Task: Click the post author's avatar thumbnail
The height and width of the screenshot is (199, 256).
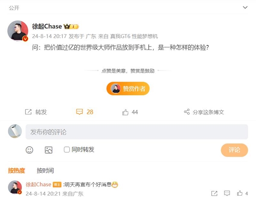Action: click(x=17, y=31)
